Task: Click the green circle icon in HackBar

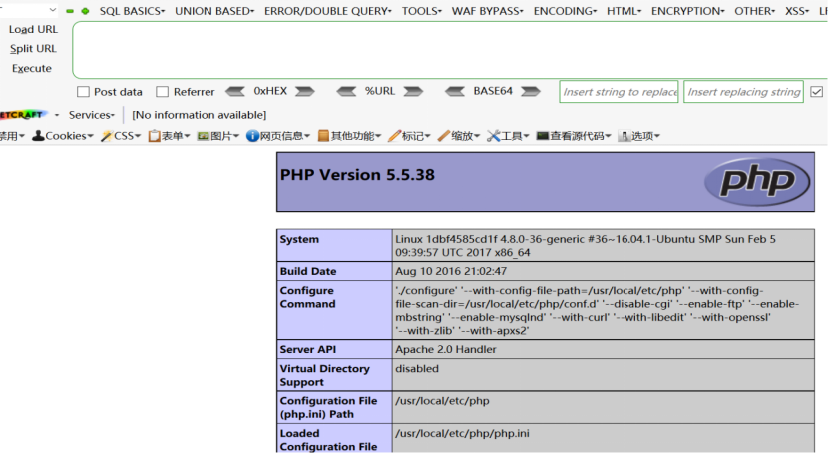Action: coord(85,11)
